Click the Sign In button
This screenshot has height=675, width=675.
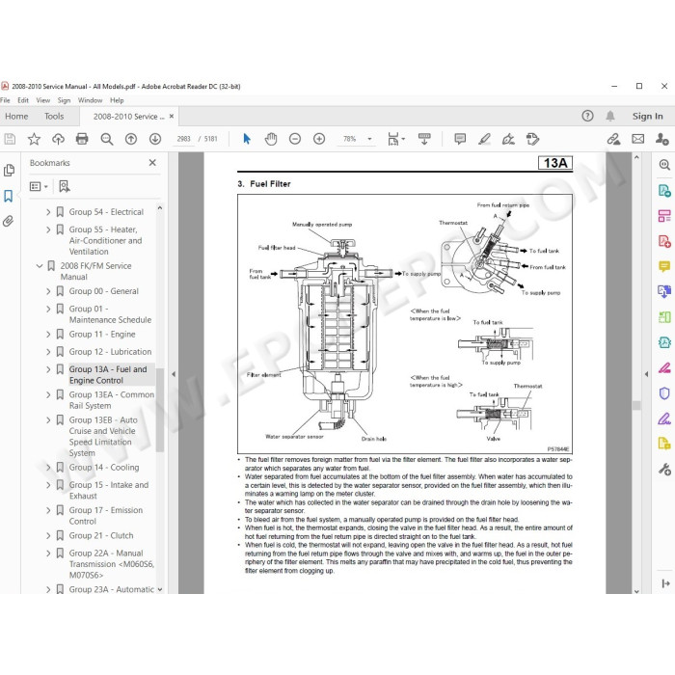(647, 116)
